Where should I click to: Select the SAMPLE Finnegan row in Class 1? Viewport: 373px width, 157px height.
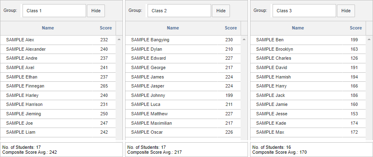tap(58, 86)
